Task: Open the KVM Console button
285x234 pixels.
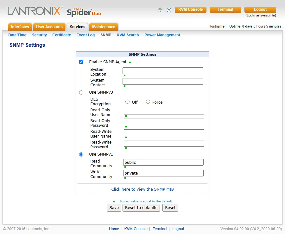Action: [191, 9]
